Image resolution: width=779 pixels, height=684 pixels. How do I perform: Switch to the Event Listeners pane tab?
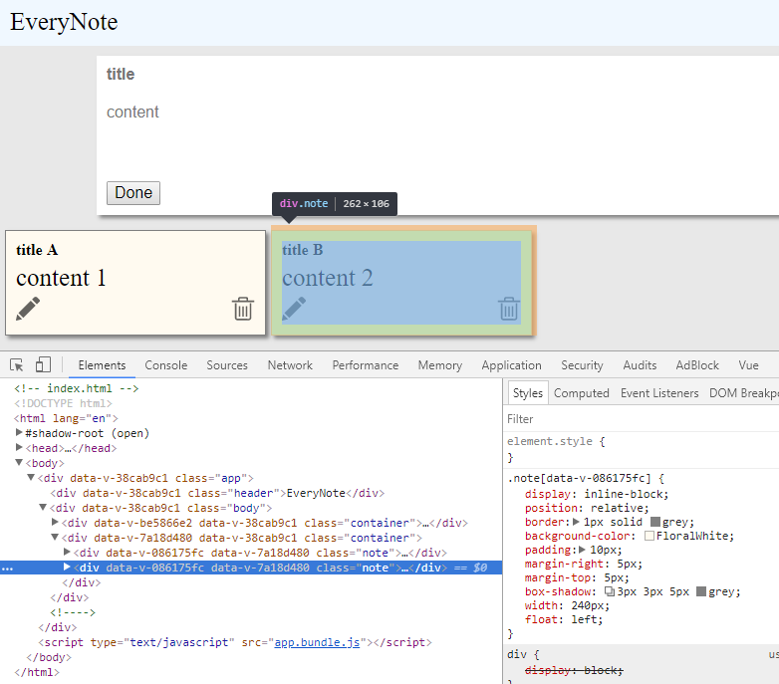point(659,393)
